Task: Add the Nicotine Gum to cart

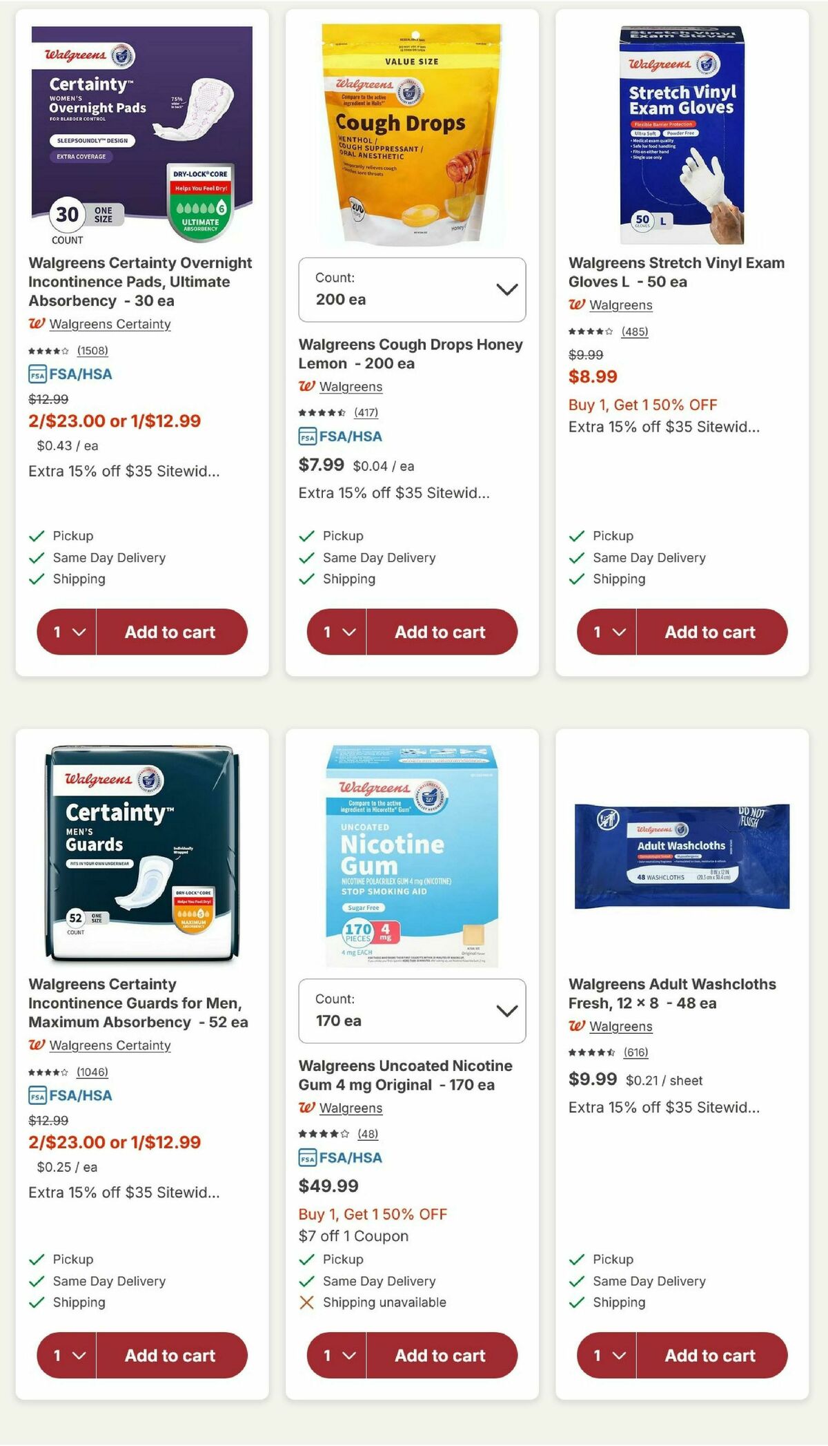Action: pos(440,1355)
